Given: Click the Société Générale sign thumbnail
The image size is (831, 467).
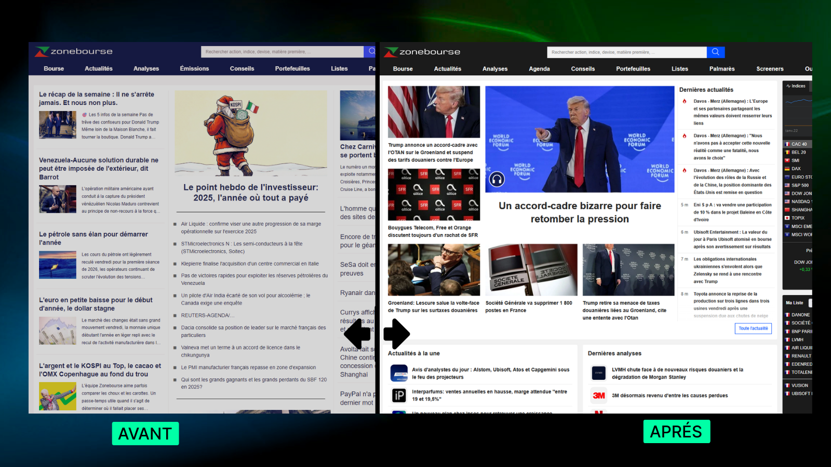Looking at the screenshot, I should (x=531, y=270).
